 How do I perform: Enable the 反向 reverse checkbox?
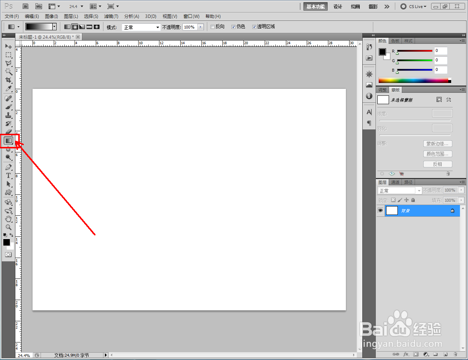[x=212, y=27]
